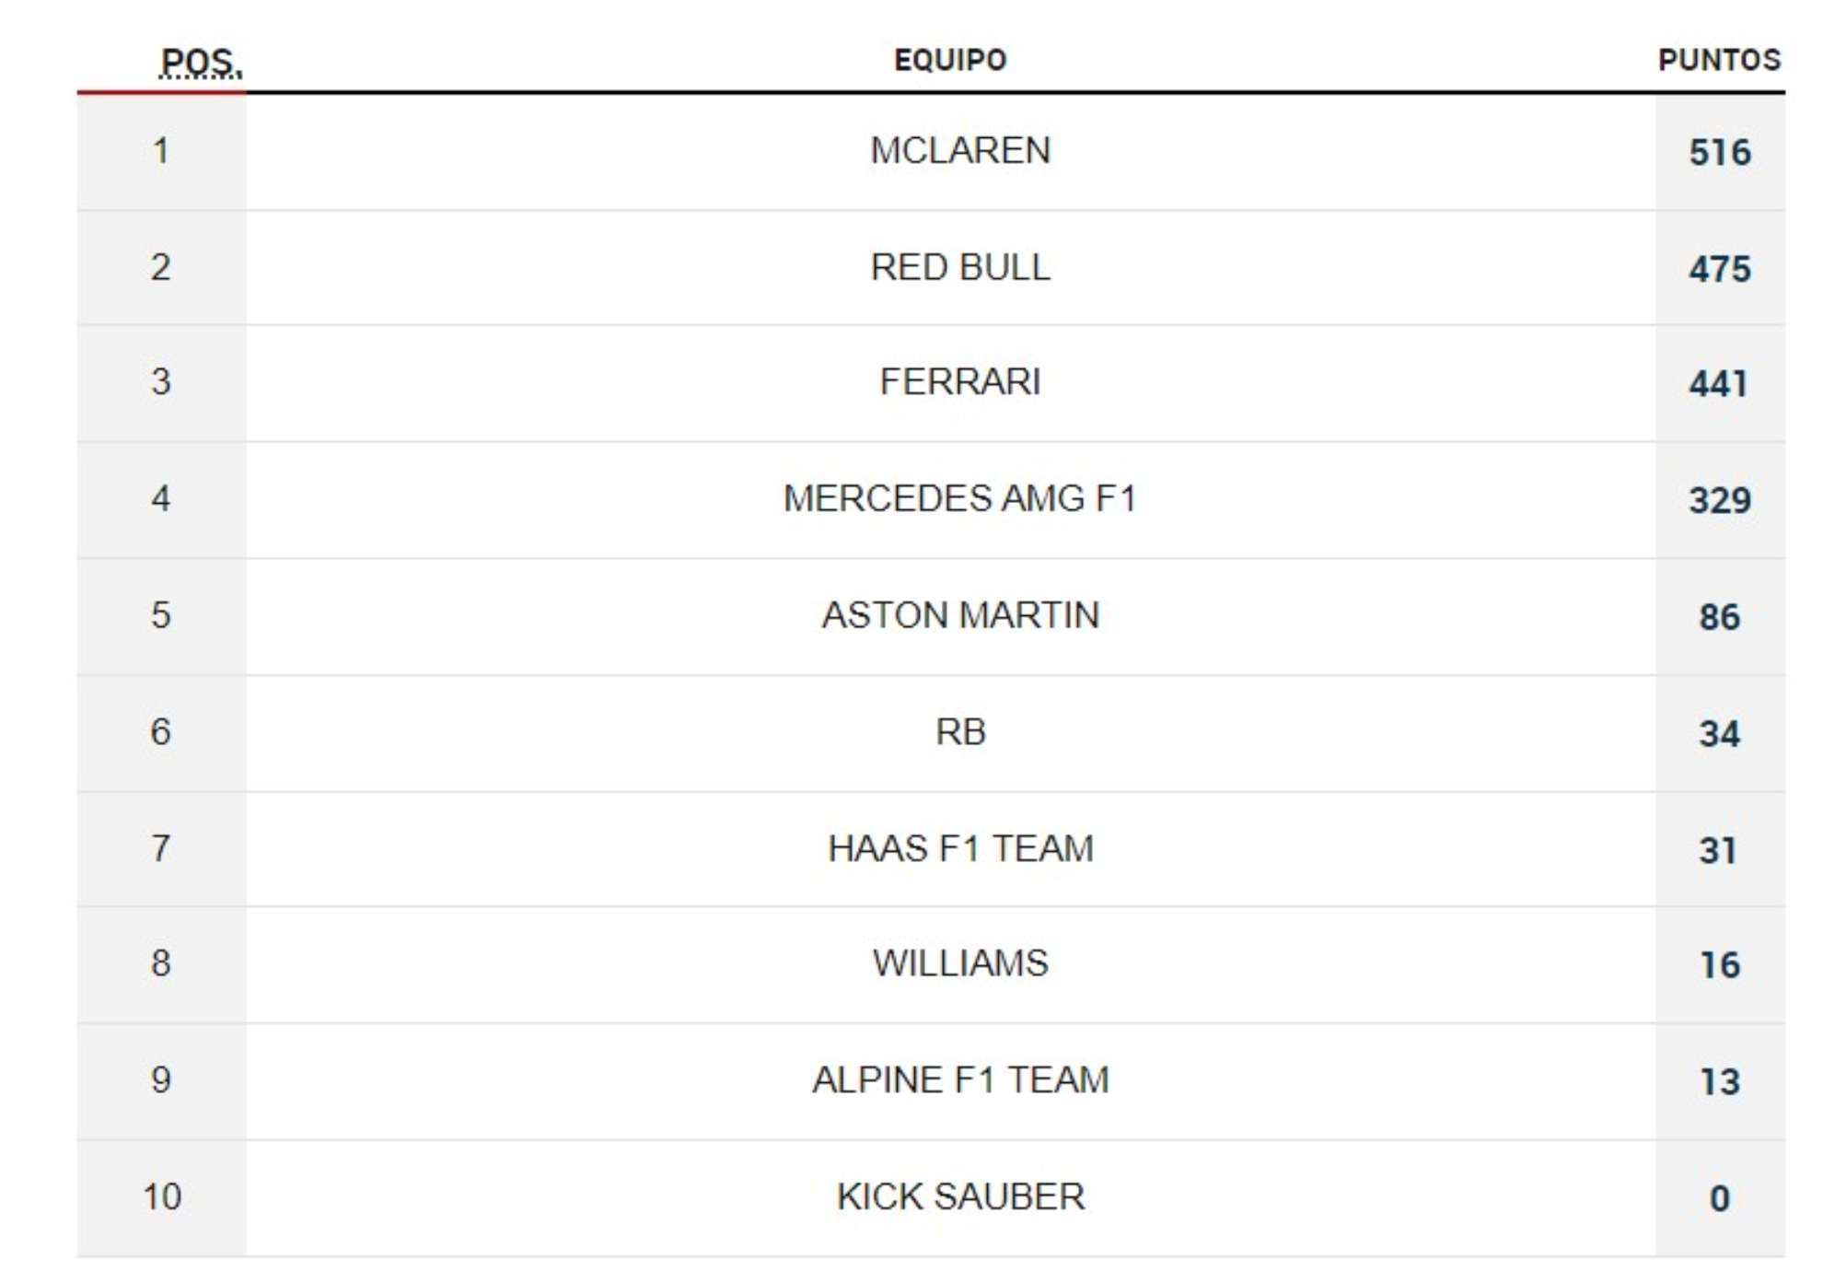Click Mercedes' 329 points value
Viewport: 1823px width, 1271px height.
(x=1719, y=500)
